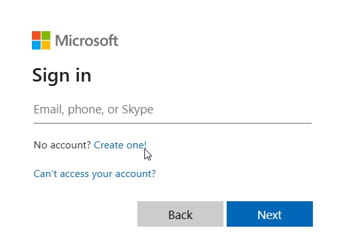341x242 pixels.
Task: Click the Microsoft four-square logo
Action: (x=41, y=40)
